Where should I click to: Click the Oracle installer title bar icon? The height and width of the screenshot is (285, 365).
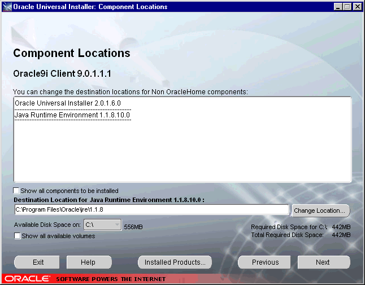click(x=7, y=7)
